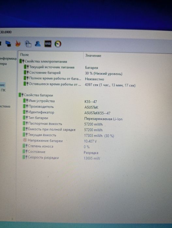Viewport: 172px width, 228px height.
Task: Select the Тип батареи field label
Action: 38,118
